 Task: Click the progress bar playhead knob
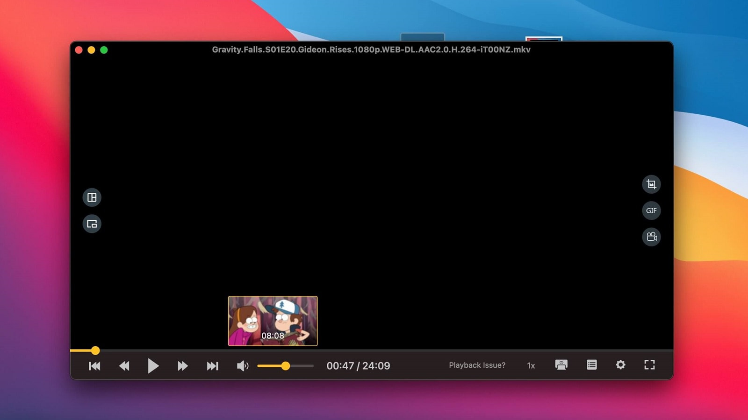[95, 350]
